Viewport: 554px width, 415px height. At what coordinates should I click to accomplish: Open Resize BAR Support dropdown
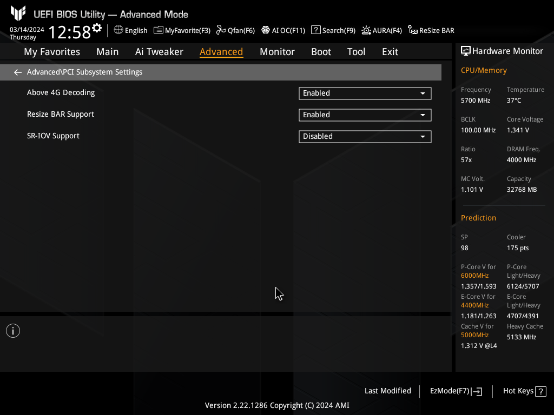click(365, 115)
